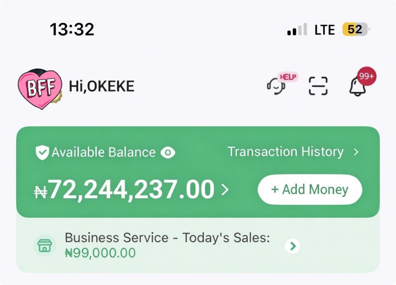
Task: Open customer support headset Help icon
Action: pyautogui.click(x=276, y=86)
